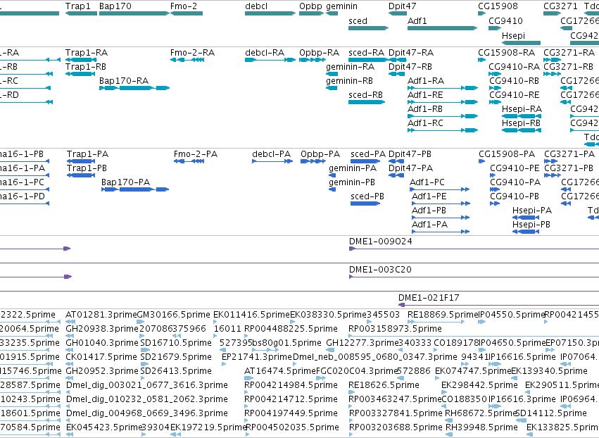This screenshot has height=438, width=599.
Task: Select the CG9410-RB transcript label
Action: 514,81
